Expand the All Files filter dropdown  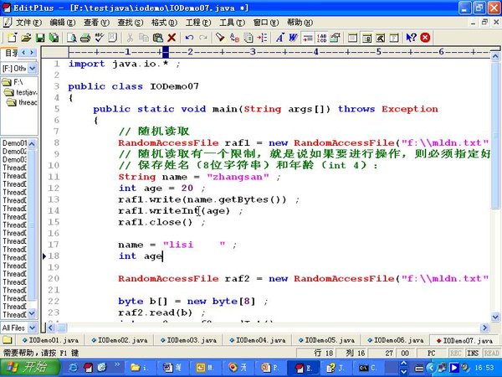33,328
